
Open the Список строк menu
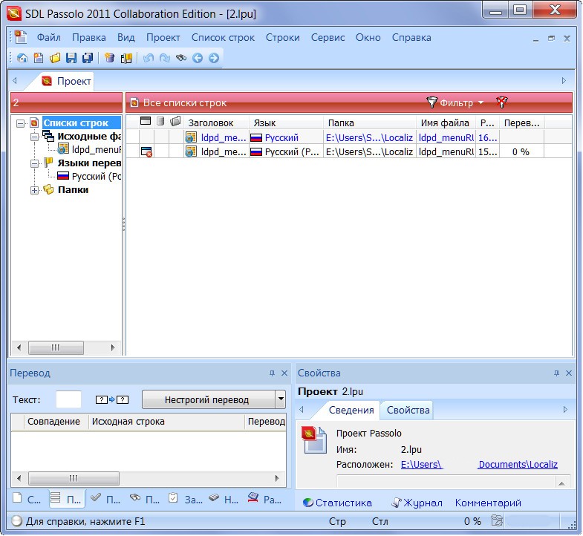pyautogui.click(x=223, y=38)
